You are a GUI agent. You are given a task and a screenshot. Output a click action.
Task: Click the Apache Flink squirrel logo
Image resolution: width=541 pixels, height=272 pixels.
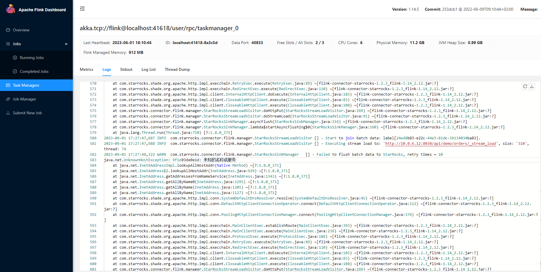tap(11, 9)
